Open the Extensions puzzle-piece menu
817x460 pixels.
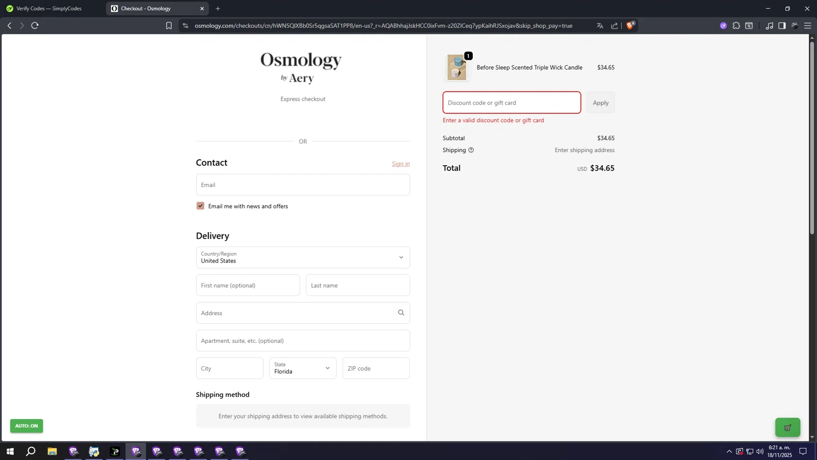(736, 26)
